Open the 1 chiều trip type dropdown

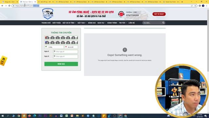[x=54, y=47]
